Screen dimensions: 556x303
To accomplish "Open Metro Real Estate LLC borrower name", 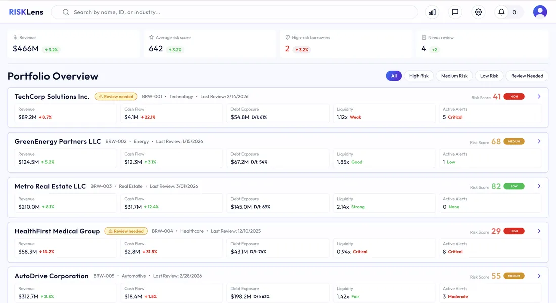I will (50, 186).
